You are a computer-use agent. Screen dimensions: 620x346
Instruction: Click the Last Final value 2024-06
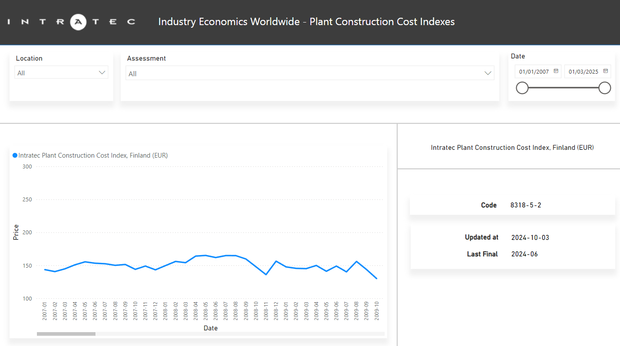(524, 254)
